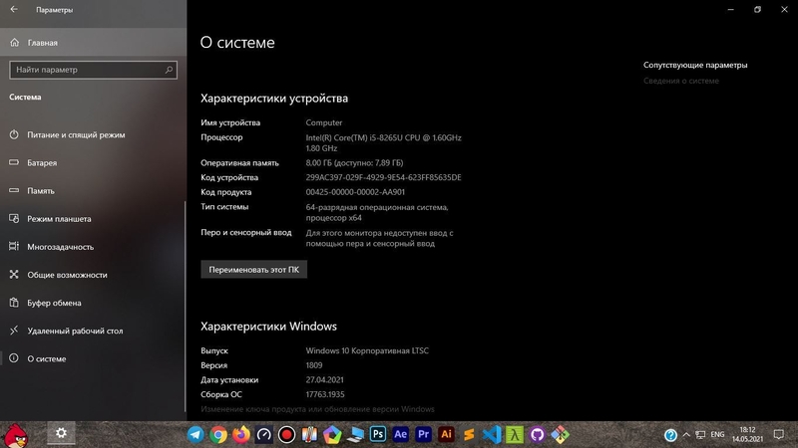798x448 pixels.
Task: Select the device name Computer value
Action: point(323,122)
